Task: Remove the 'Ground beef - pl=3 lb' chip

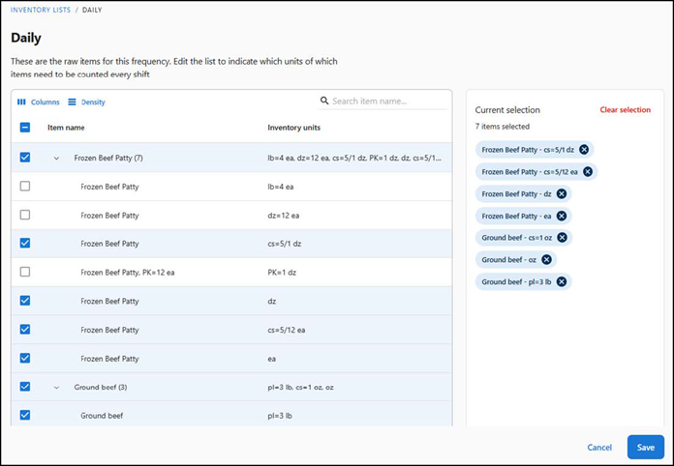Action: click(x=562, y=282)
